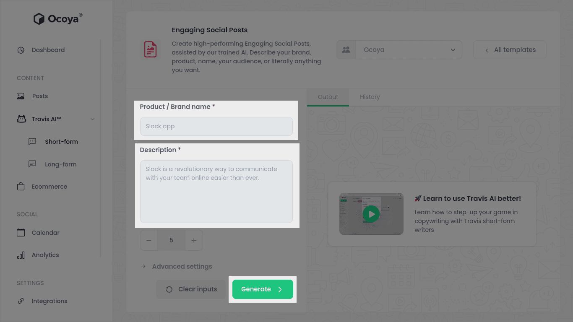The height and width of the screenshot is (322, 573).
Task: Open Integrations settings
Action: [49, 301]
